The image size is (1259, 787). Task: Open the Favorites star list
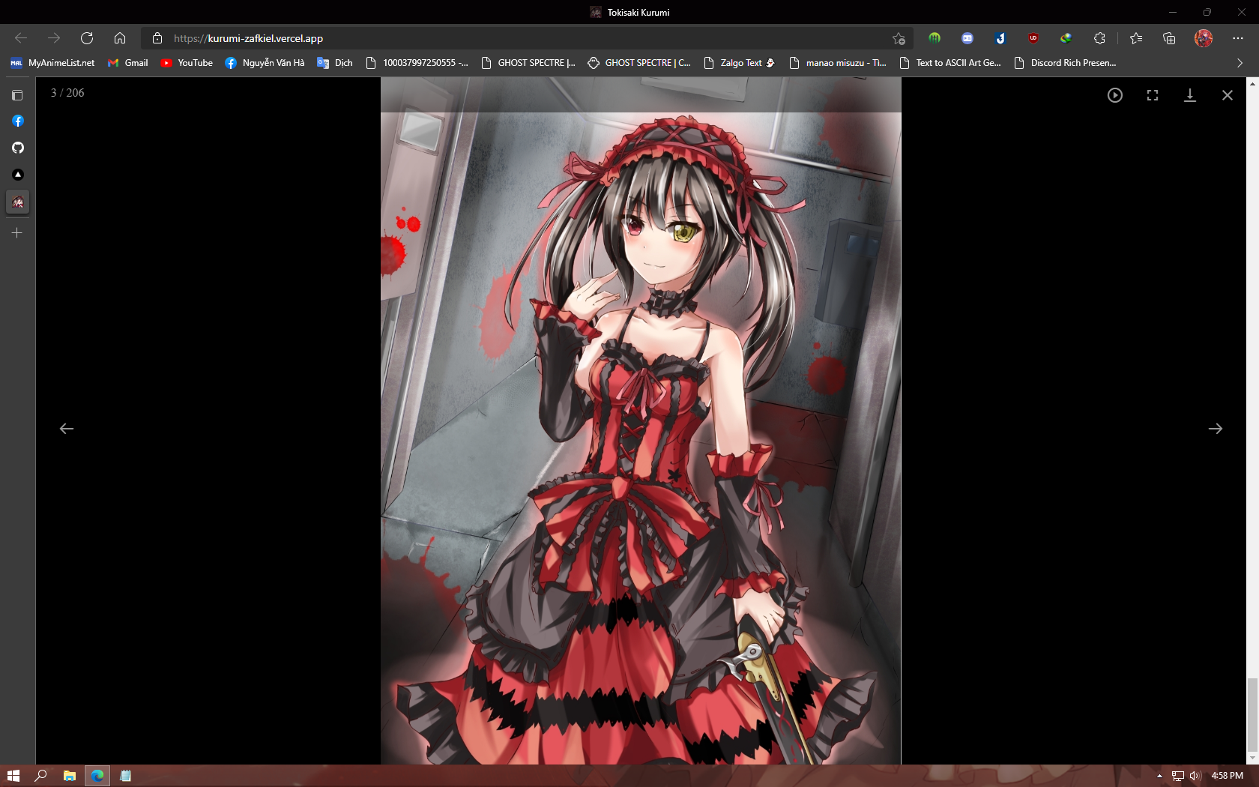click(1136, 38)
